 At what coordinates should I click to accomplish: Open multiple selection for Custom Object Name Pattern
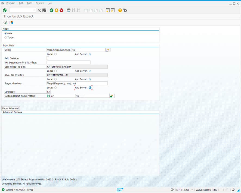(112, 96)
